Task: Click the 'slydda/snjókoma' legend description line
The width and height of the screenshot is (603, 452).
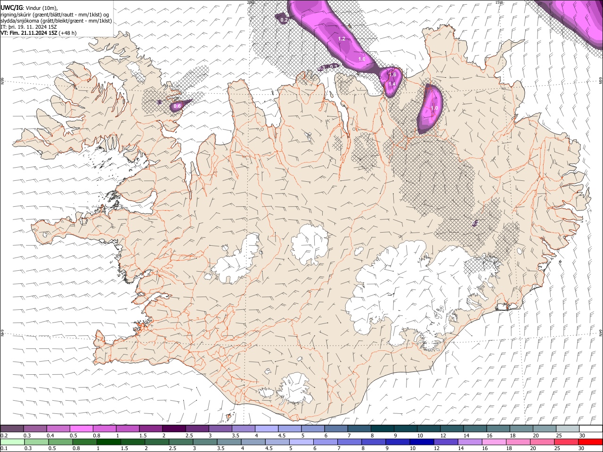Action: pyautogui.click(x=56, y=21)
